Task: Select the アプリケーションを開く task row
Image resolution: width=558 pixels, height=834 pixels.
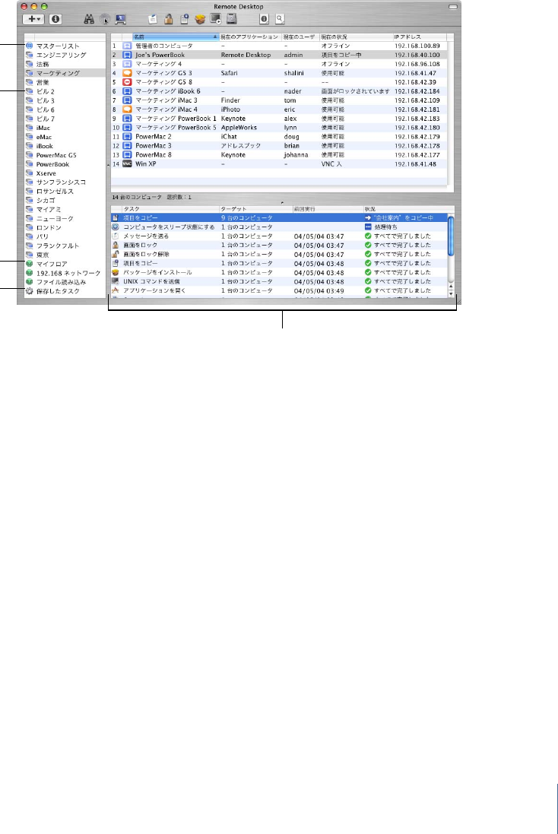Action: pos(279,291)
